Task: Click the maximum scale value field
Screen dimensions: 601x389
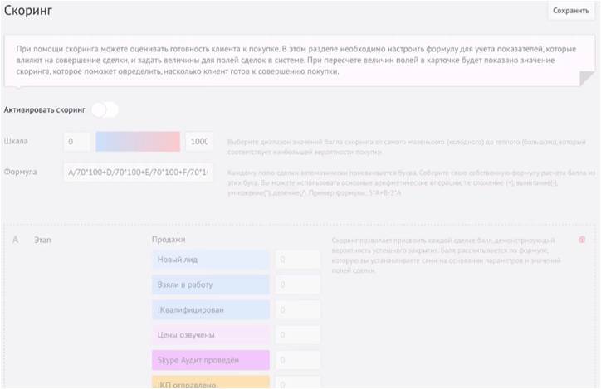Action: coord(199,142)
